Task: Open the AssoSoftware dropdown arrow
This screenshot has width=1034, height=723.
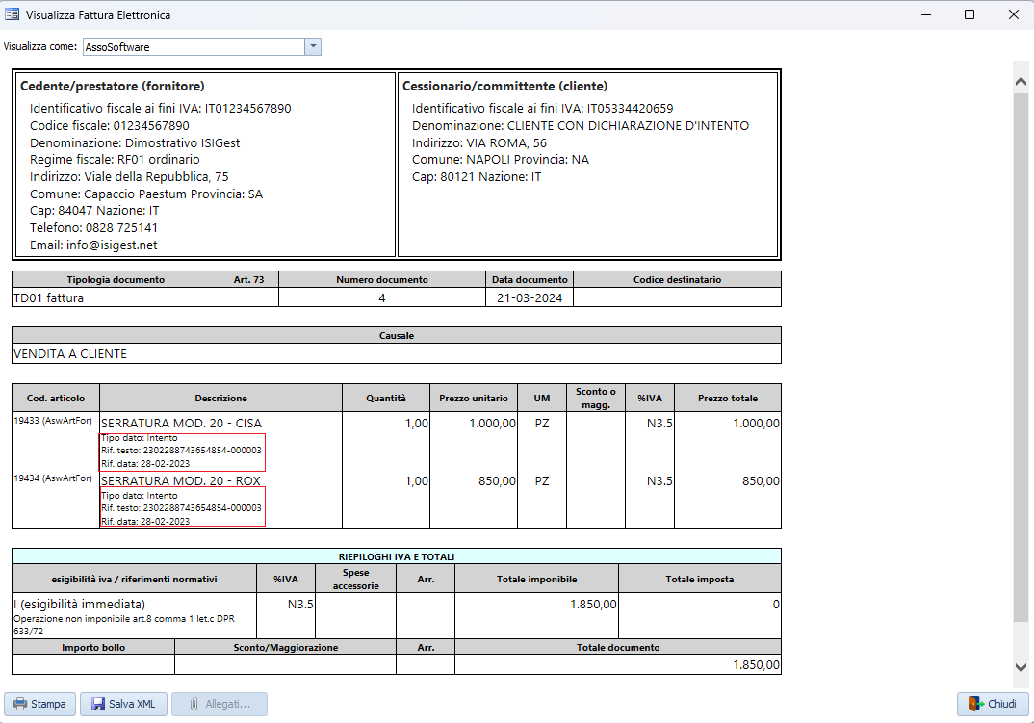Action: (x=312, y=46)
